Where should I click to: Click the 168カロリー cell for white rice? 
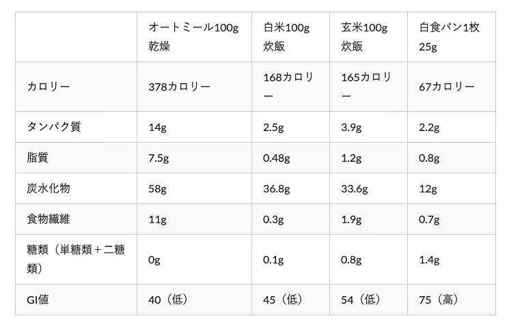tap(290, 87)
